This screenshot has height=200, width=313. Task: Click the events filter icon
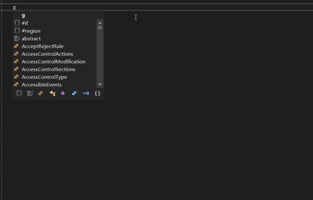52,93
